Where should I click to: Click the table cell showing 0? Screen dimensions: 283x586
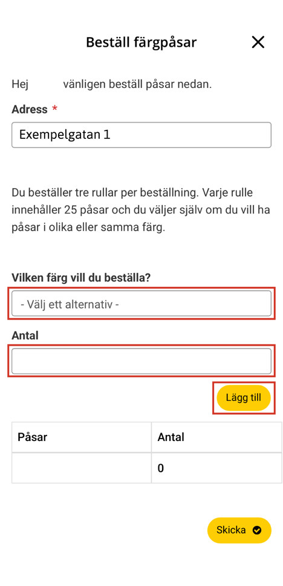(216, 468)
